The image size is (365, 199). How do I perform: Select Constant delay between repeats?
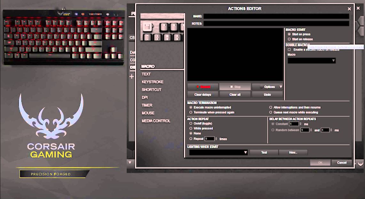[x=273, y=124]
